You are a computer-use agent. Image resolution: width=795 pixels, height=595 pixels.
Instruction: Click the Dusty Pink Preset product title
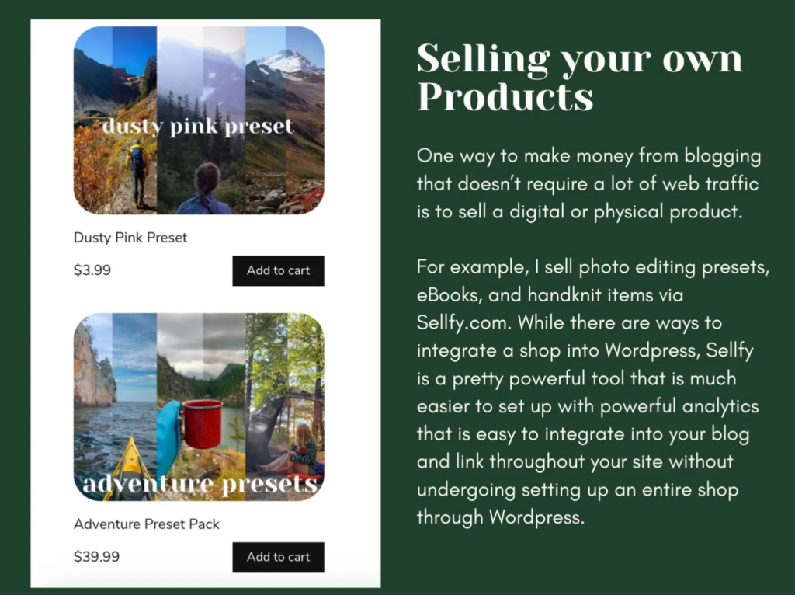coord(130,238)
